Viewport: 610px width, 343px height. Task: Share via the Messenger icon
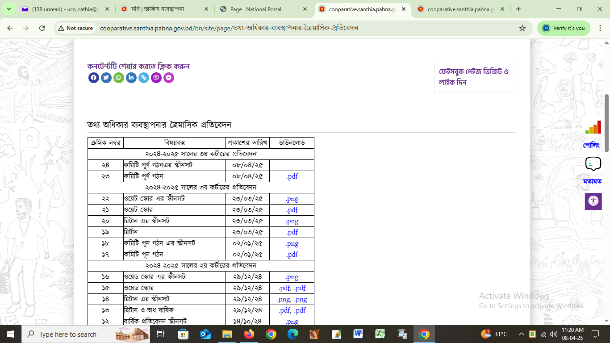169,78
